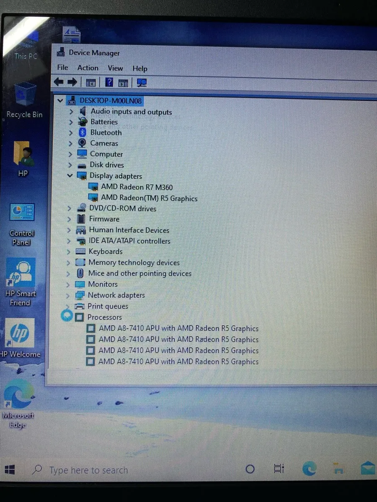Image resolution: width=377 pixels, height=502 pixels.
Task: Select the Firmware label
Action: pyautogui.click(x=104, y=219)
